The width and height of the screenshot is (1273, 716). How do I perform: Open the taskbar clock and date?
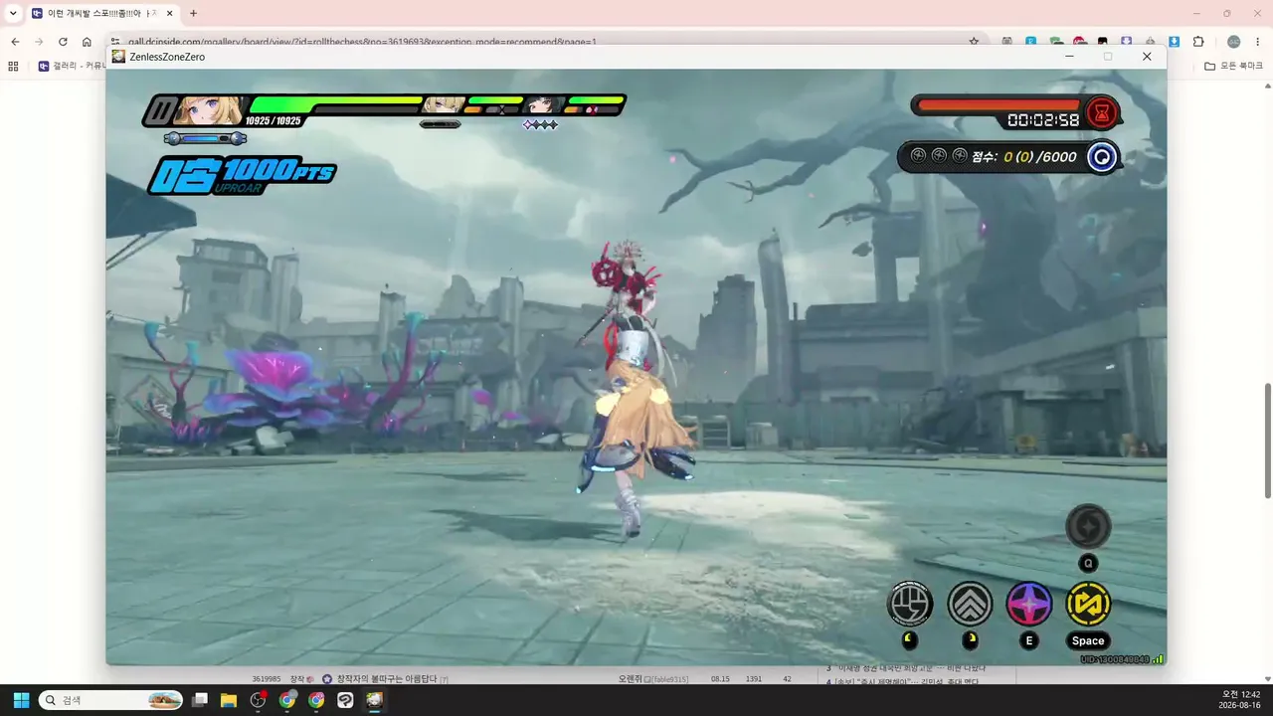[x=1240, y=700]
